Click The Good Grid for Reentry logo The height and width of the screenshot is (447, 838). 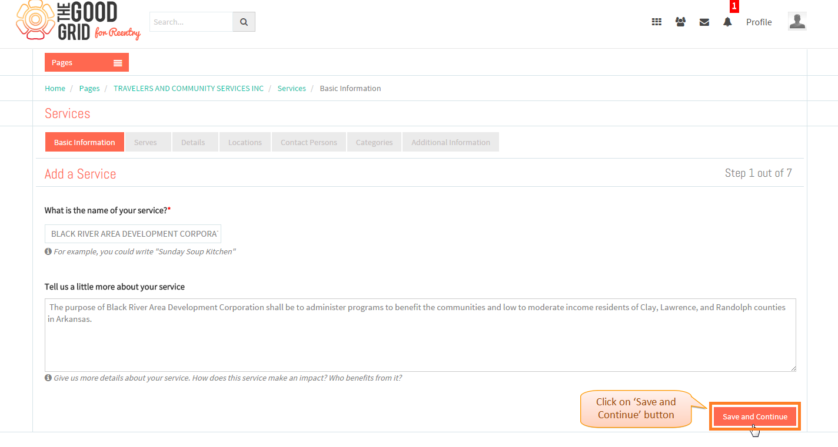[x=78, y=21]
